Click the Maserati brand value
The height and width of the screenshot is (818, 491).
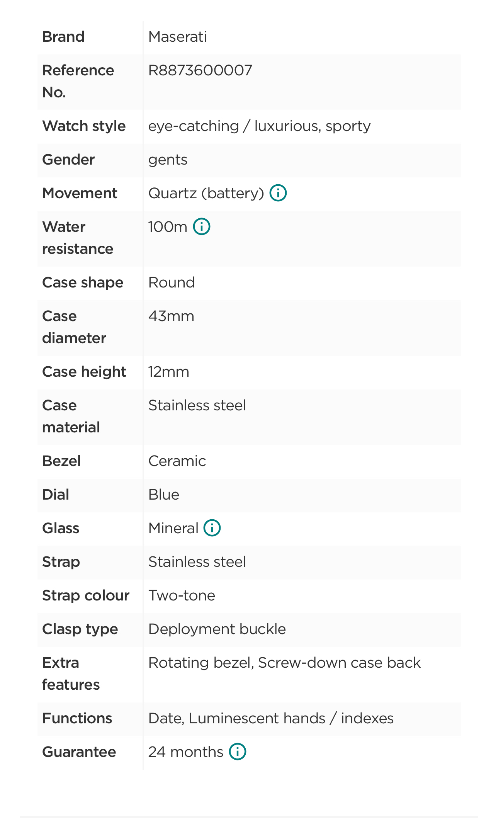click(x=177, y=37)
